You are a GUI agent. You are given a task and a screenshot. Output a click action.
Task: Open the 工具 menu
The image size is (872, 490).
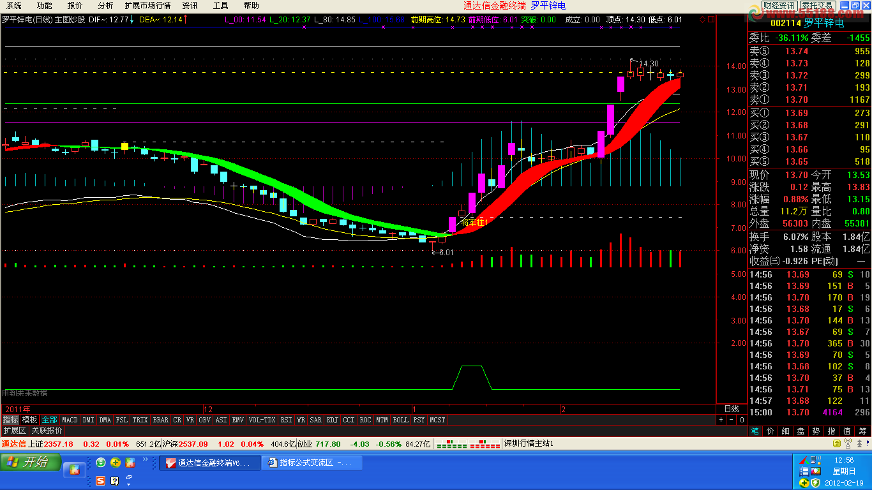[x=220, y=6]
